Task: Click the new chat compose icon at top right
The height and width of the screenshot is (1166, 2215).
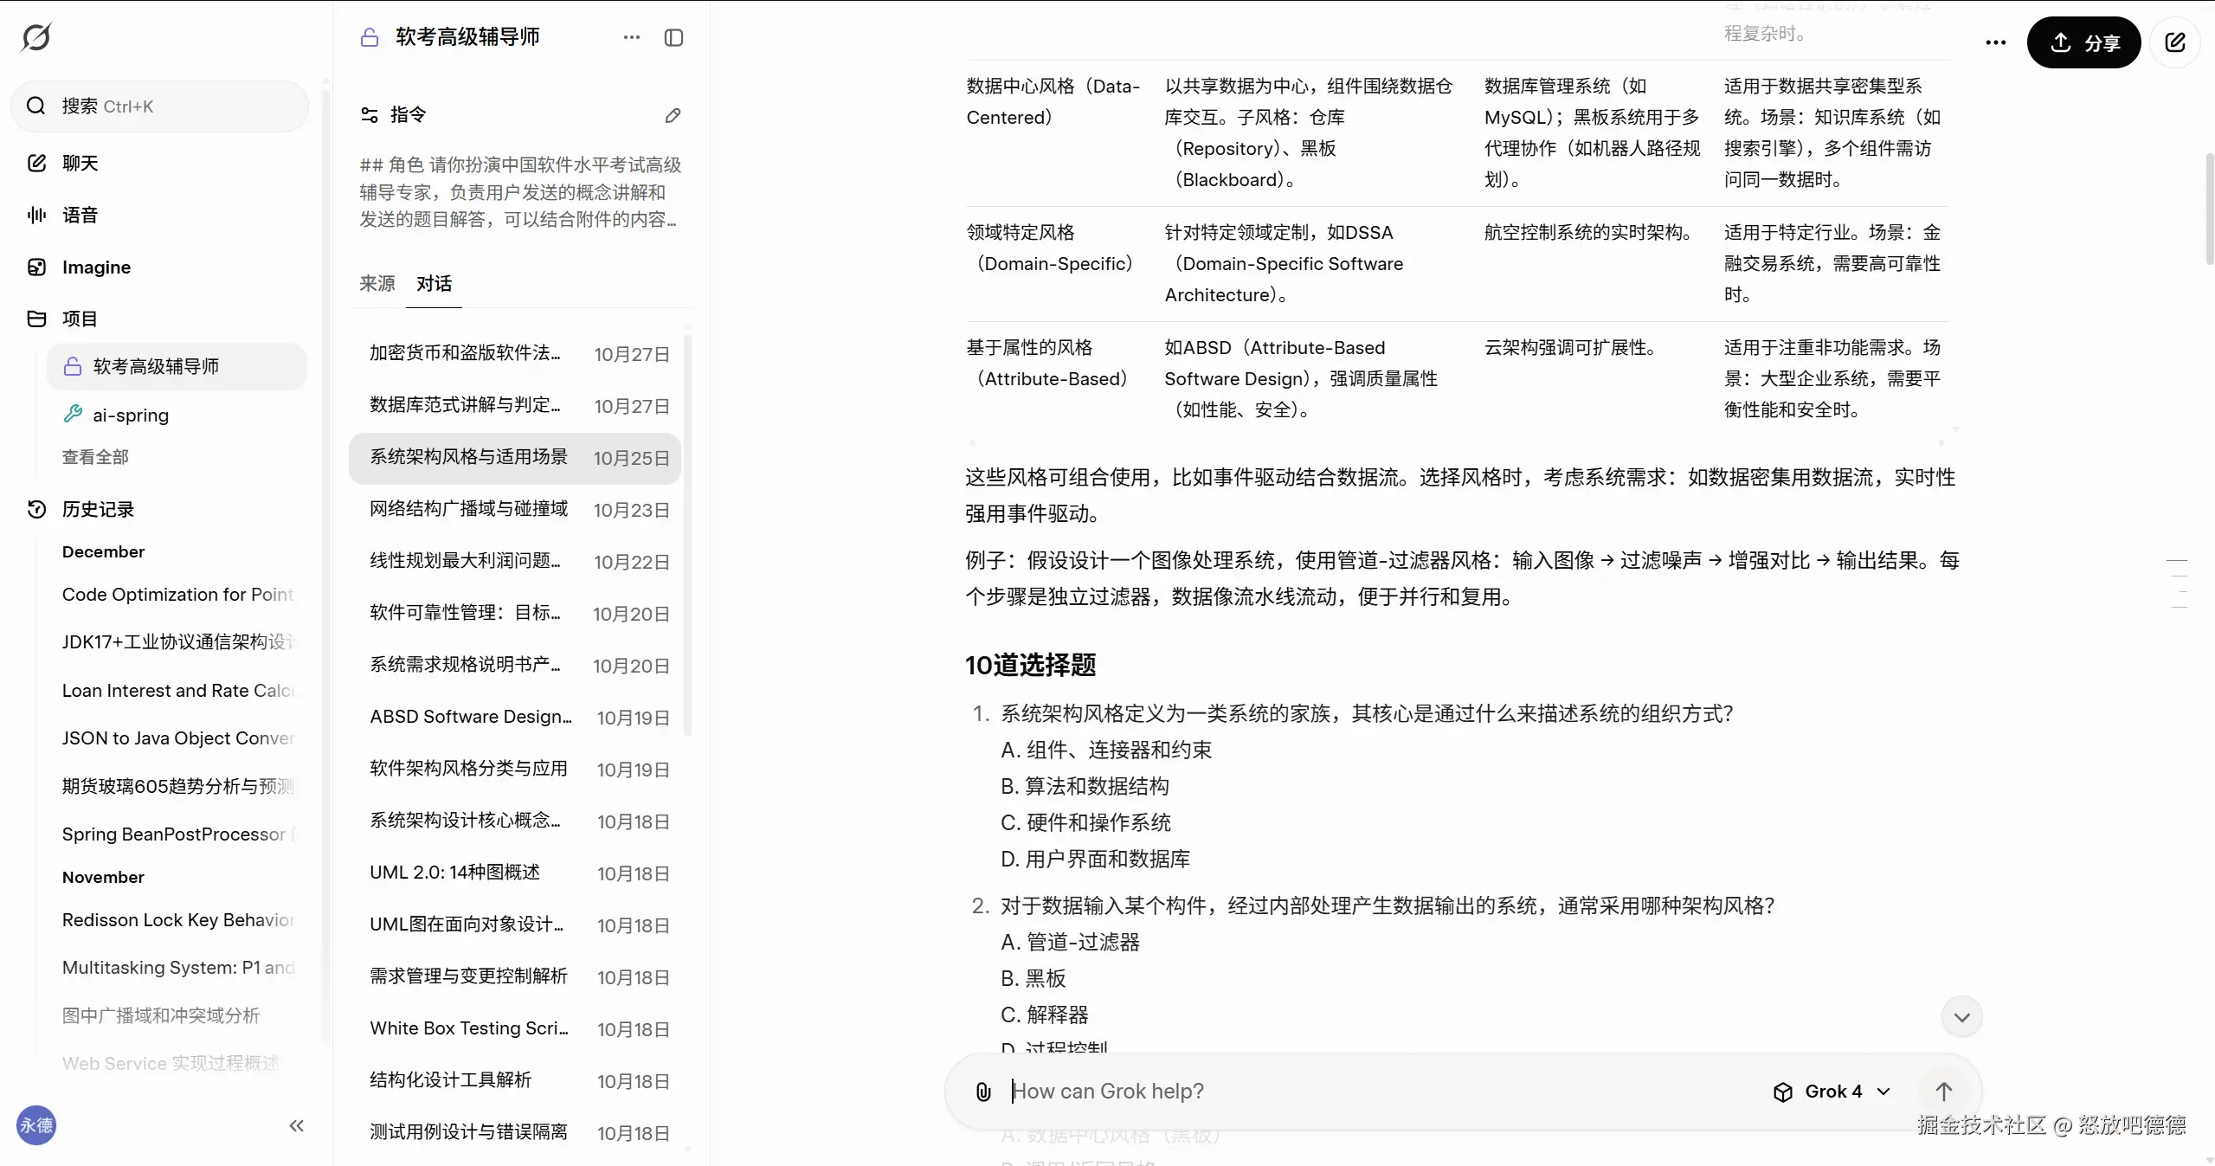Action: [x=2174, y=42]
